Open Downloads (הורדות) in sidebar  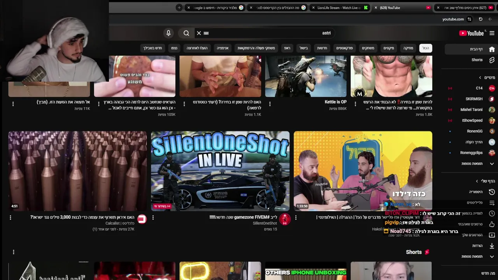click(x=470, y=246)
